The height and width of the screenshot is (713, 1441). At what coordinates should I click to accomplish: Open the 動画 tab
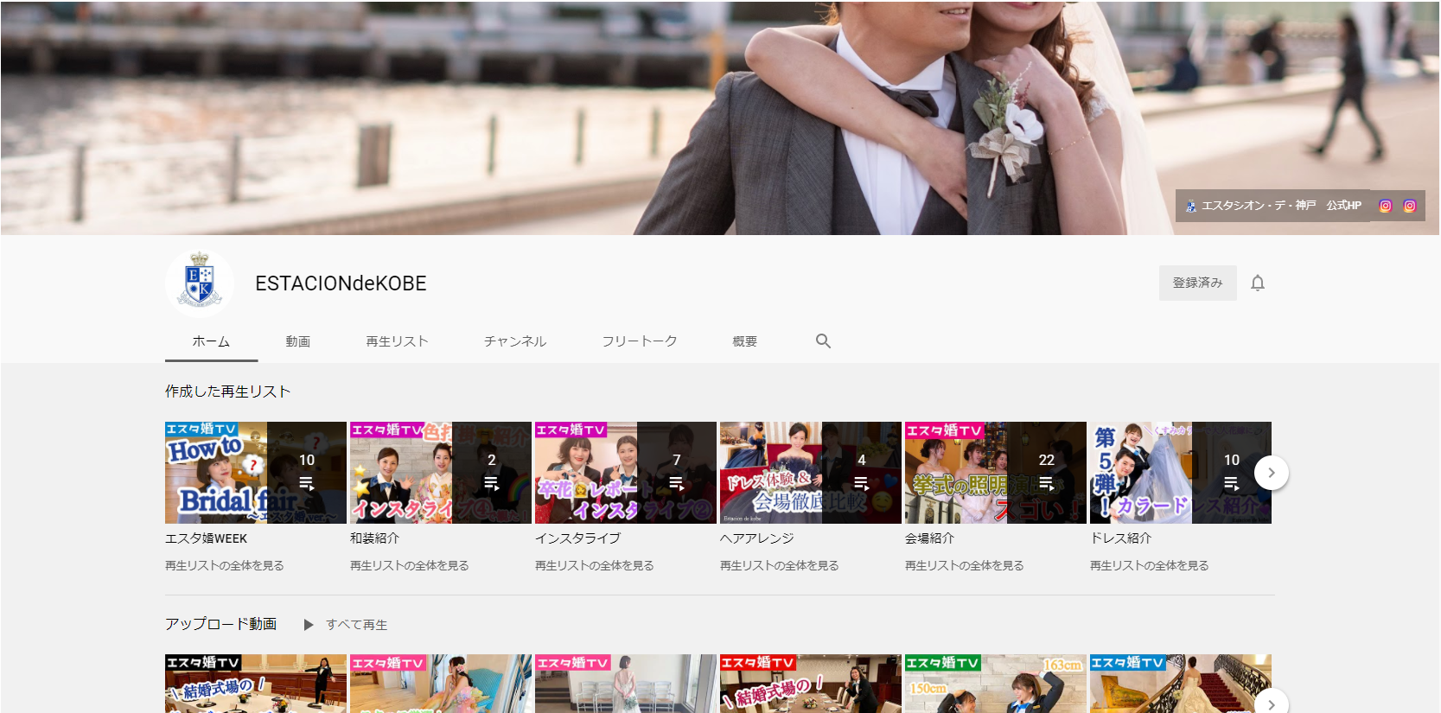pyautogui.click(x=298, y=341)
